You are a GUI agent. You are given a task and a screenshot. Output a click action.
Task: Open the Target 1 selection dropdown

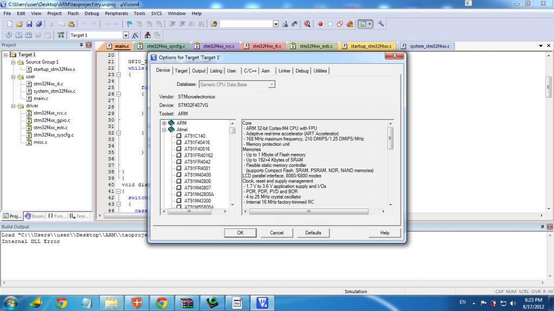[126, 35]
